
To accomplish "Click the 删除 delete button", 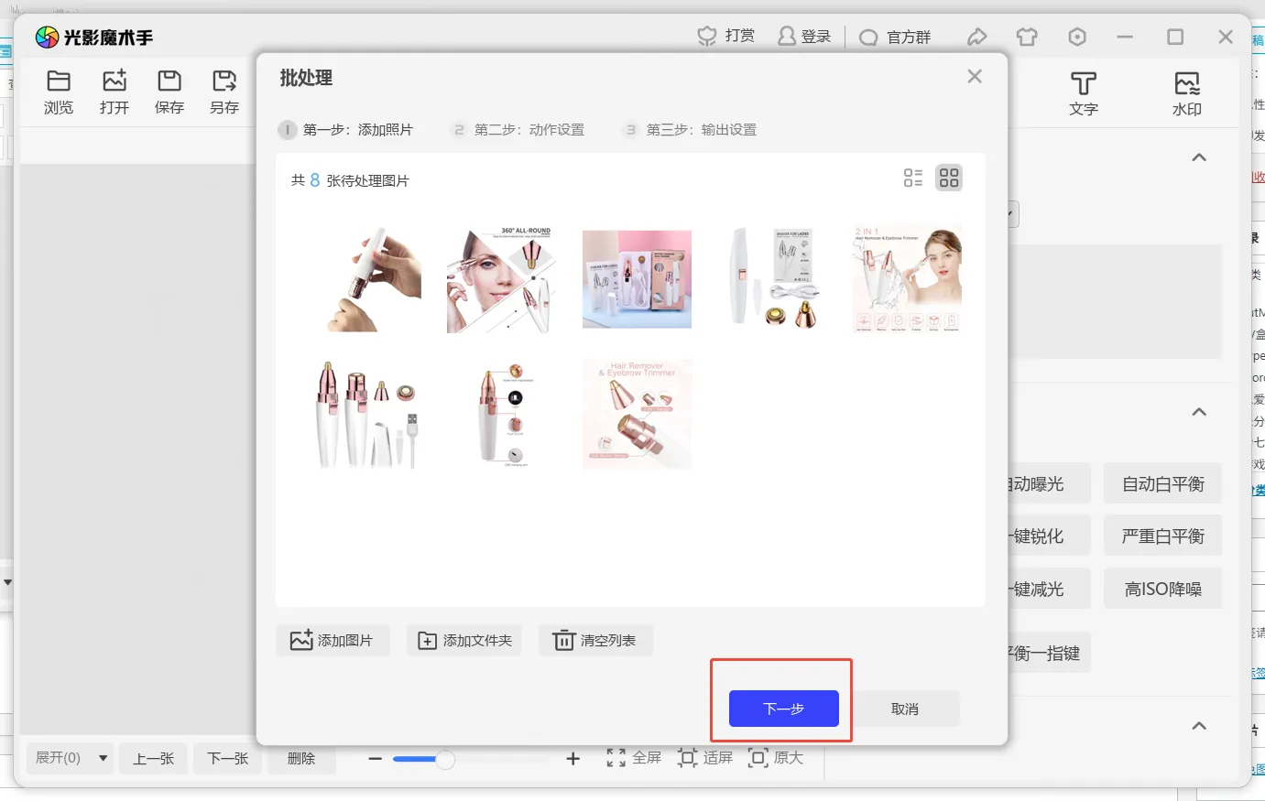I will [x=301, y=758].
